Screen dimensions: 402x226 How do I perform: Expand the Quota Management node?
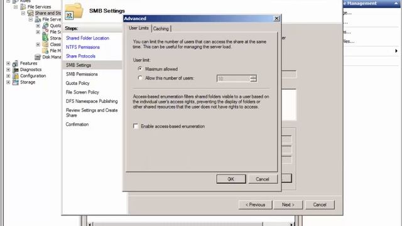pyautogui.click(x=38, y=26)
